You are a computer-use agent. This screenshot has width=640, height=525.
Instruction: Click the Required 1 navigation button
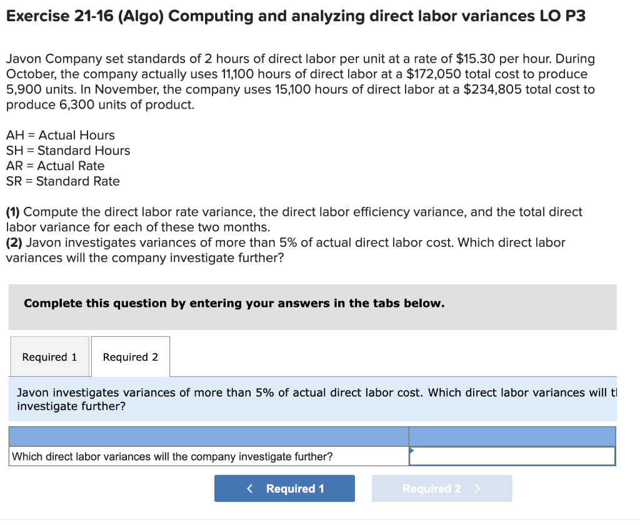[x=284, y=488]
